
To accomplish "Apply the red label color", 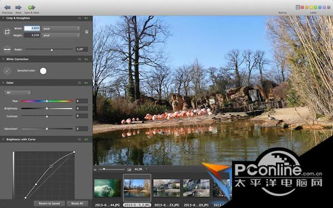I will tap(302, 7).
